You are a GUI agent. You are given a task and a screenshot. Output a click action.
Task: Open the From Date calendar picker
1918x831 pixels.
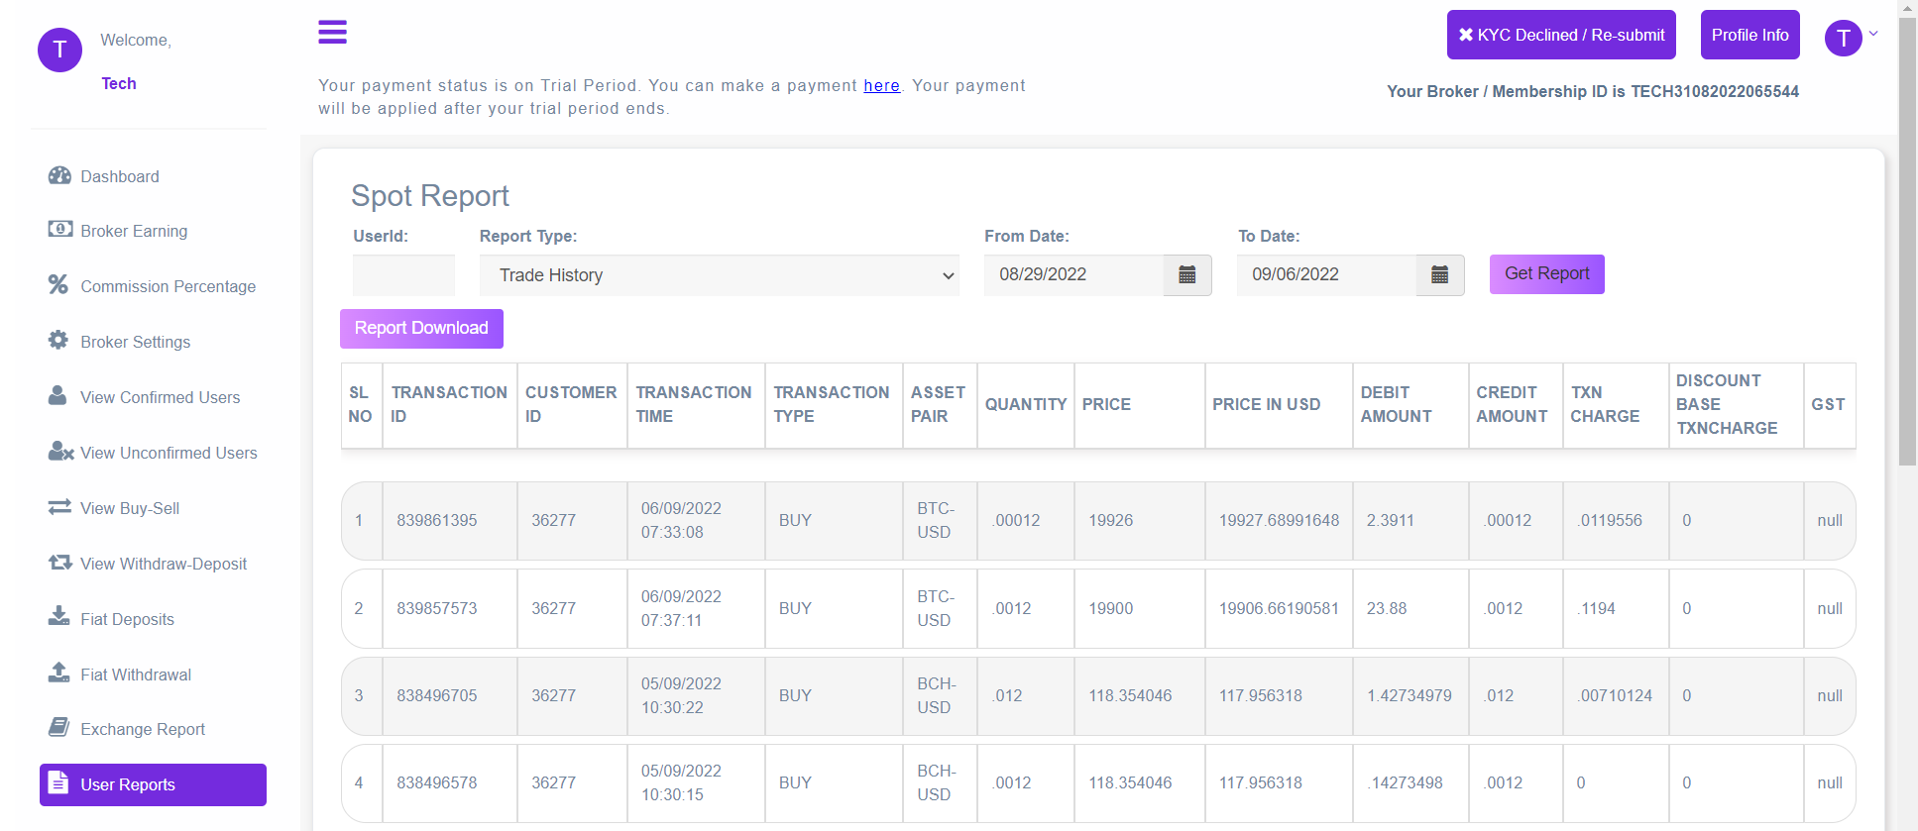[x=1186, y=275]
